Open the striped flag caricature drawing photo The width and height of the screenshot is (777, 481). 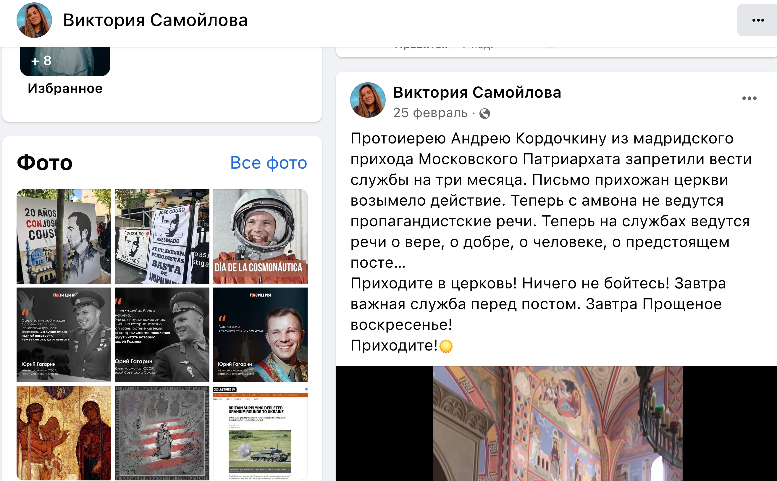point(162,433)
